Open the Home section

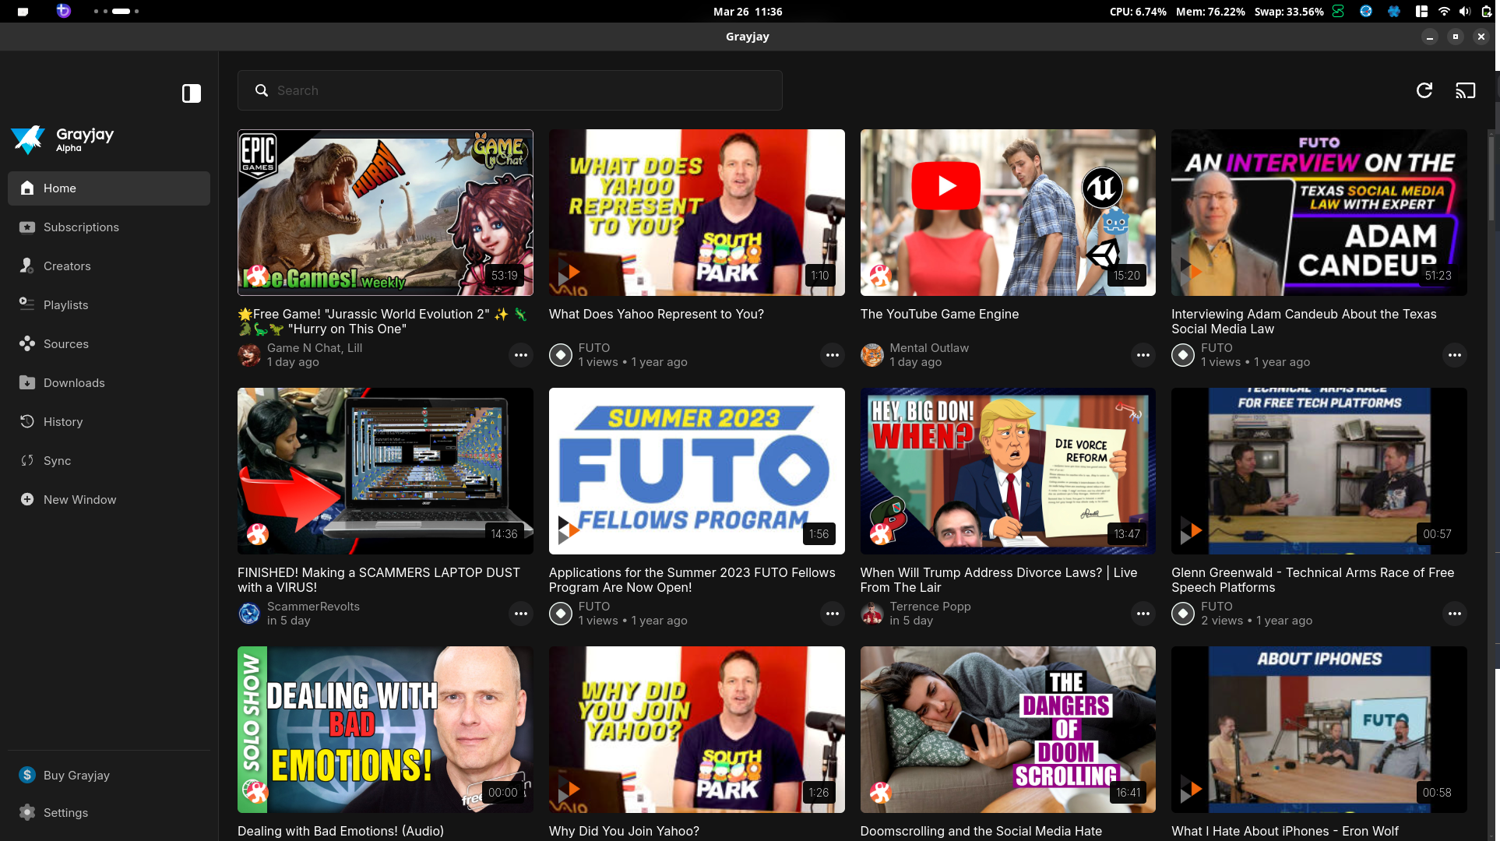(x=109, y=188)
